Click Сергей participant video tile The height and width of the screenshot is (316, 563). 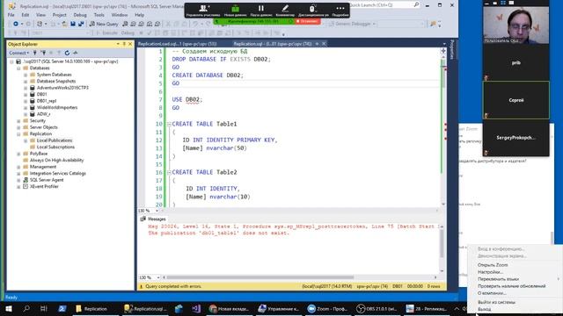click(516, 100)
